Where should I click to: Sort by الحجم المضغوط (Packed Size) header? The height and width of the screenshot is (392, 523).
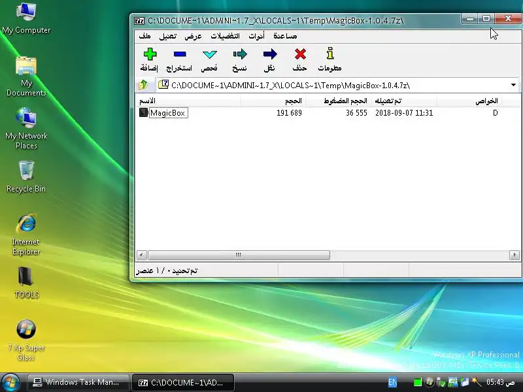point(337,101)
